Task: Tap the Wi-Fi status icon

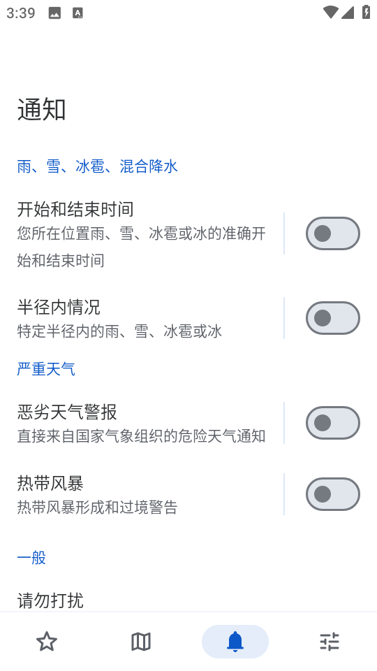Action: click(330, 13)
